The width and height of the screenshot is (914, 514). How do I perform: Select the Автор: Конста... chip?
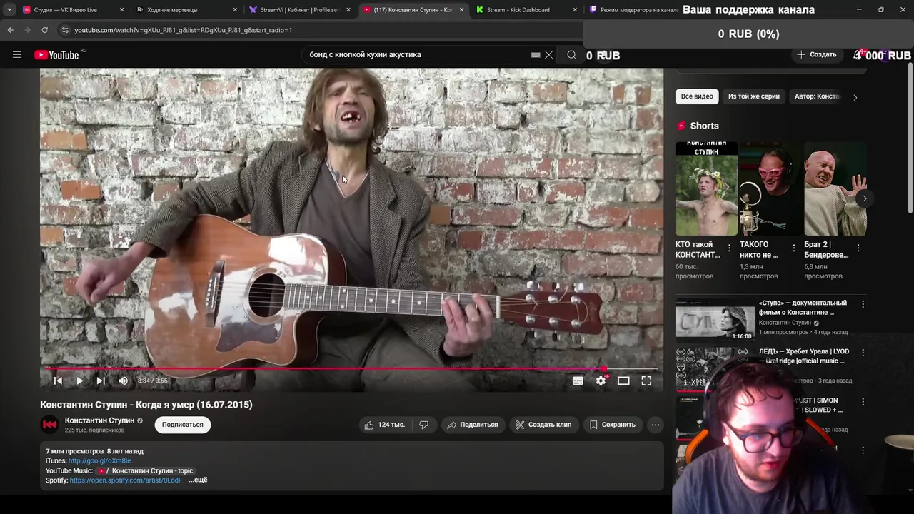click(x=818, y=96)
